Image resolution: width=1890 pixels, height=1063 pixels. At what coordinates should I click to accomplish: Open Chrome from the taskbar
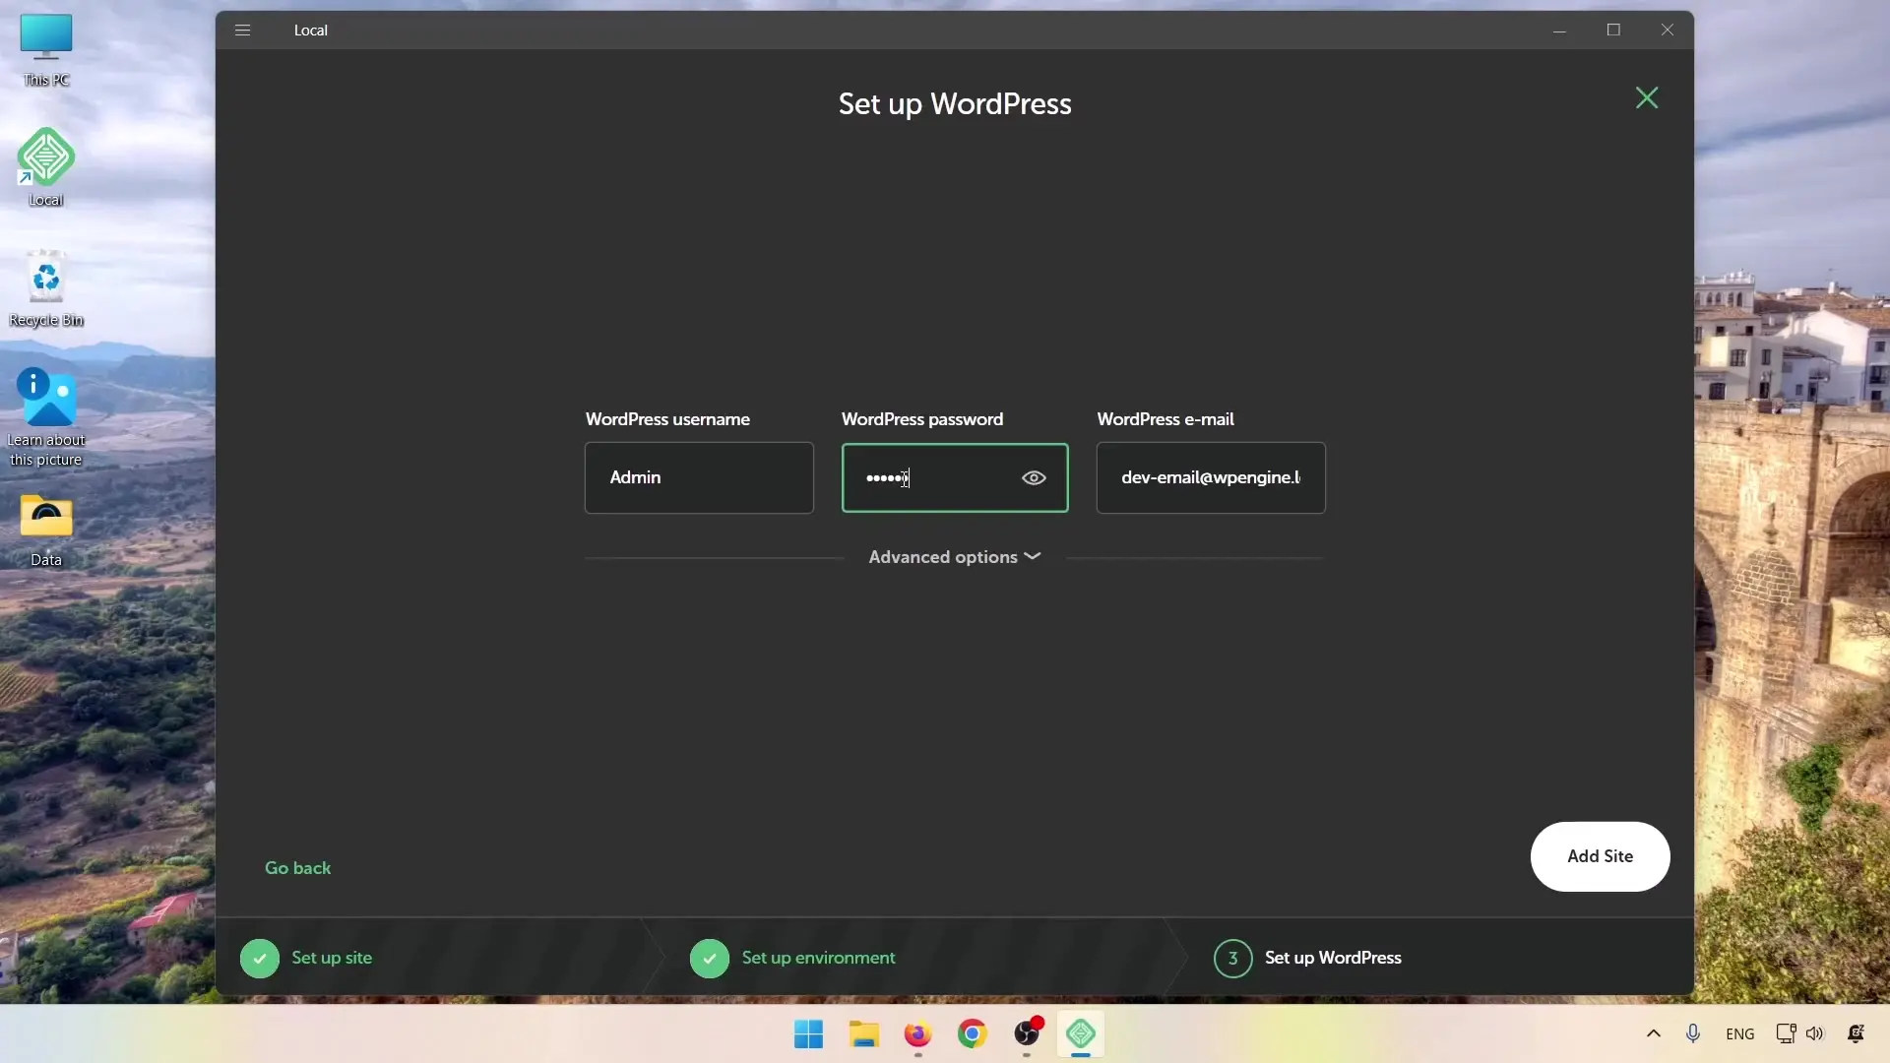[973, 1034]
